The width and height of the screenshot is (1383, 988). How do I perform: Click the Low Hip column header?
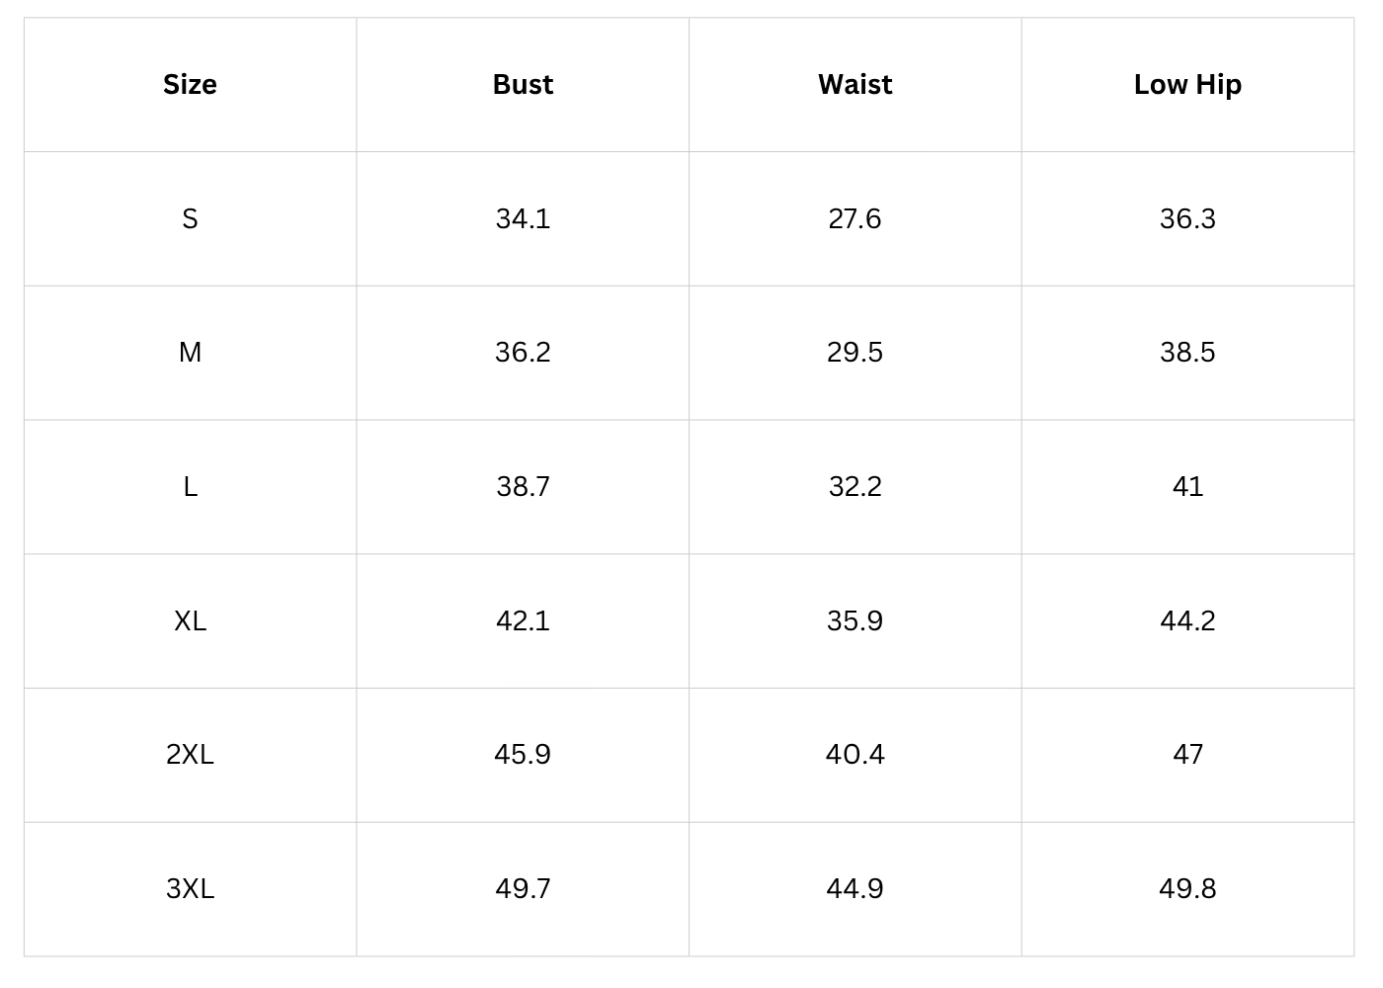1187,85
